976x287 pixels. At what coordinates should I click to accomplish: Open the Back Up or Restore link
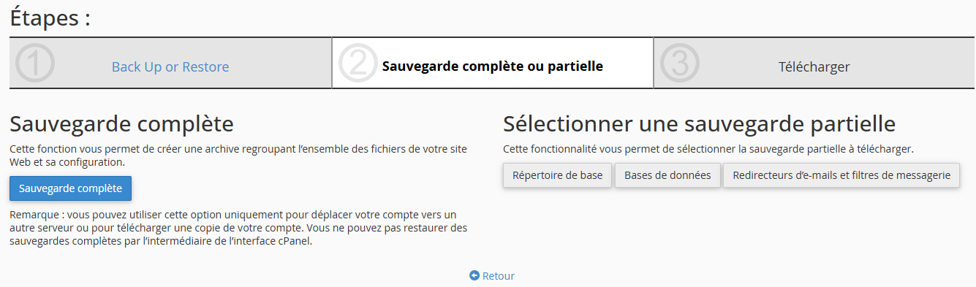[x=170, y=67]
